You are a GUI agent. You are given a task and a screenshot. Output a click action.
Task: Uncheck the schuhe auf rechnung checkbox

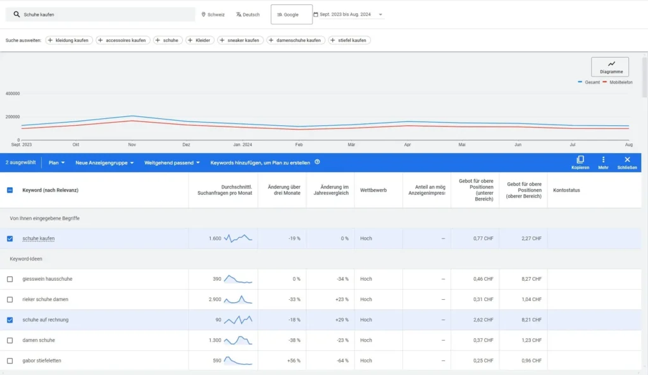coord(9,320)
